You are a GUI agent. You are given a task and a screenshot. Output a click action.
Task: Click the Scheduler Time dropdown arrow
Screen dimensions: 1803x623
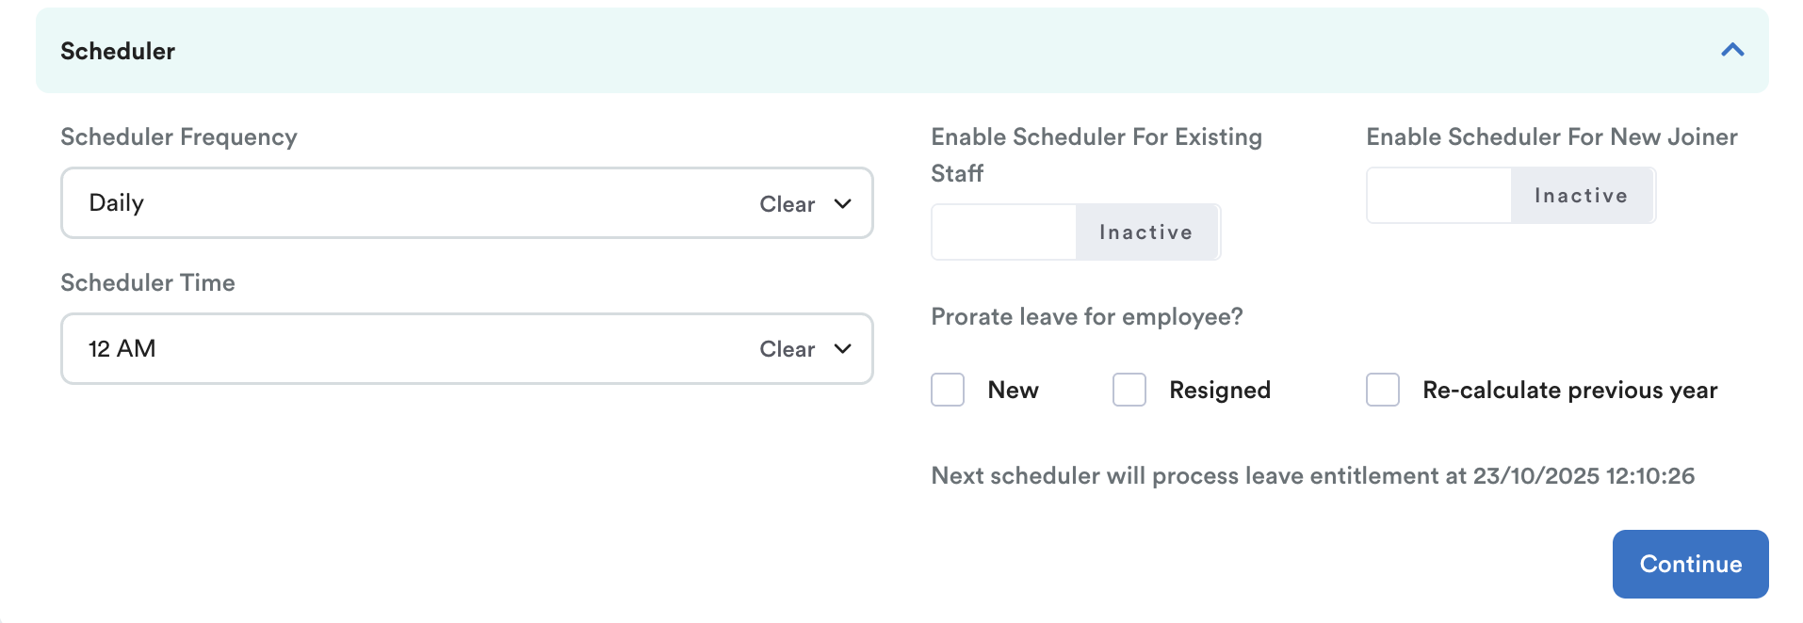click(842, 349)
